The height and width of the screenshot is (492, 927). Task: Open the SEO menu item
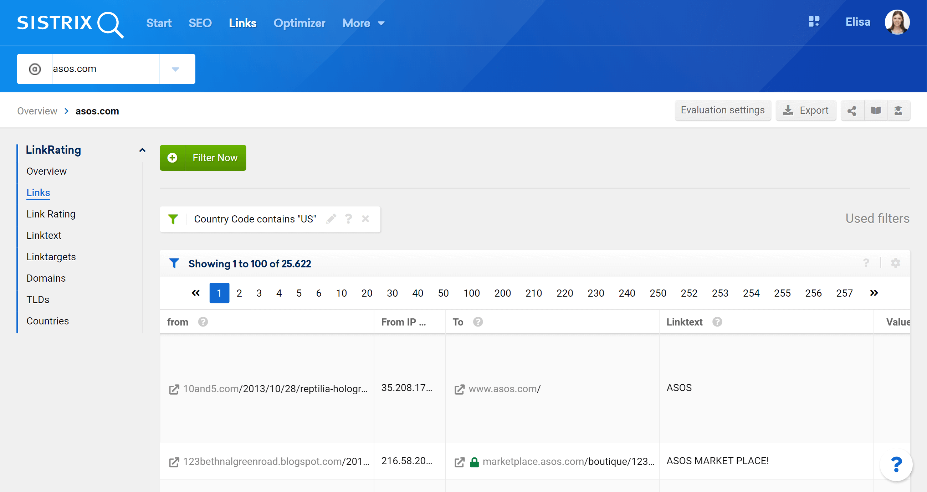pos(200,23)
